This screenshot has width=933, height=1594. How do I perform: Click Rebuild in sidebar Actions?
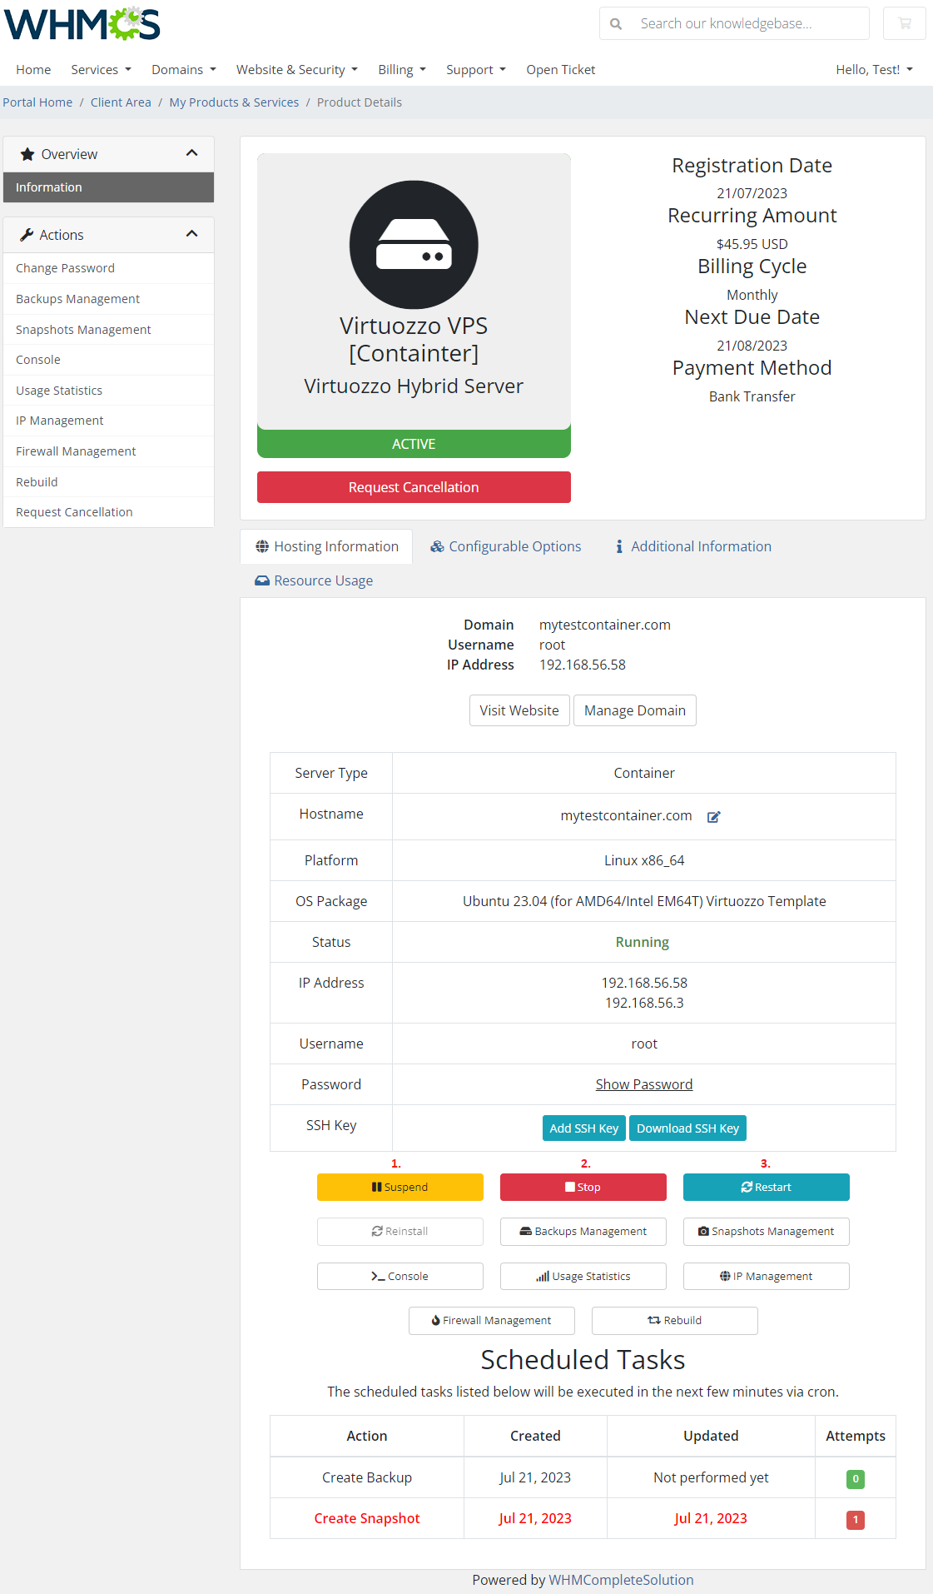(108, 482)
